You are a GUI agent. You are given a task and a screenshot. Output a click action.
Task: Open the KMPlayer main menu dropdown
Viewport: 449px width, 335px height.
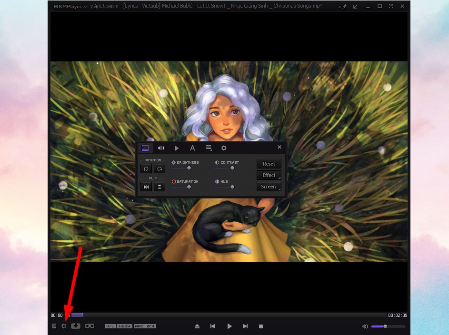(70, 6)
